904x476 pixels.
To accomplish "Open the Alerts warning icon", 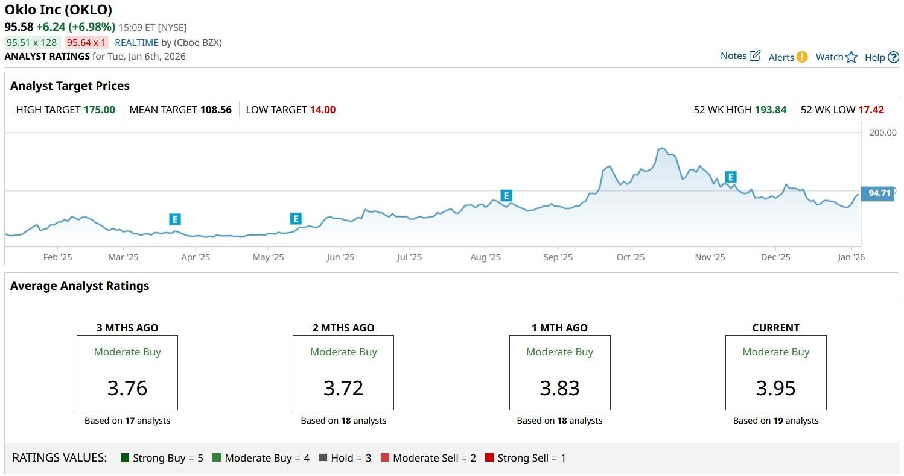I will (801, 57).
